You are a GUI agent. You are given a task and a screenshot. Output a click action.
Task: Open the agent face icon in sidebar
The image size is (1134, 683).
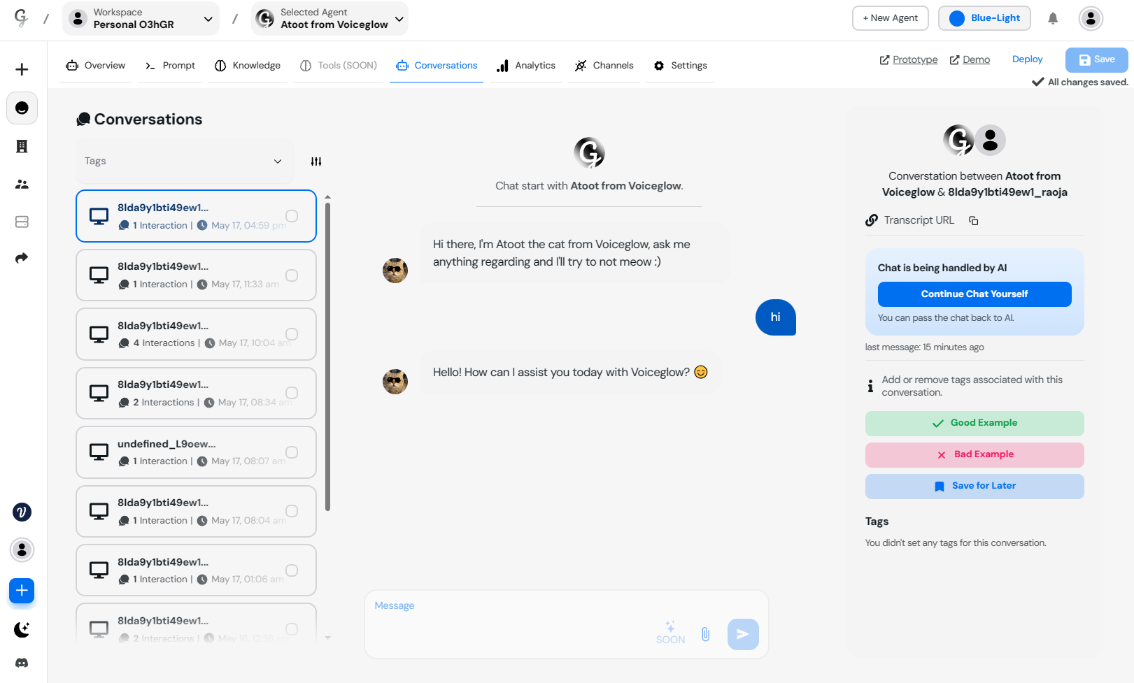tap(22, 108)
